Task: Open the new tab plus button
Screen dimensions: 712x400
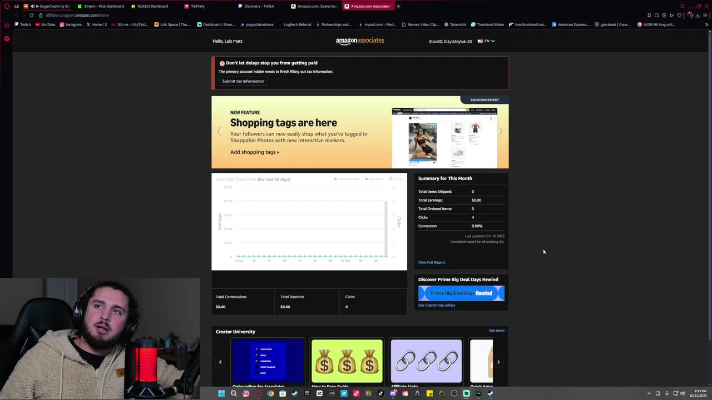Action: (398, 6)
